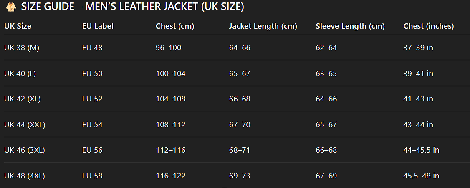This screenshot has height=188, width=470.
Task: Click the 104–108 chest measurement cell
Action: pyautogui.click(x=171, y=99)
